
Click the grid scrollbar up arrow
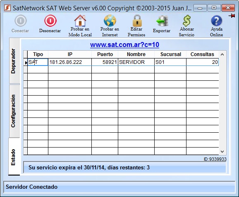(x=222, y=54)
